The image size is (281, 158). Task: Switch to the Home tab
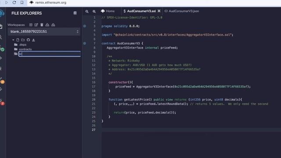point(108,11)
